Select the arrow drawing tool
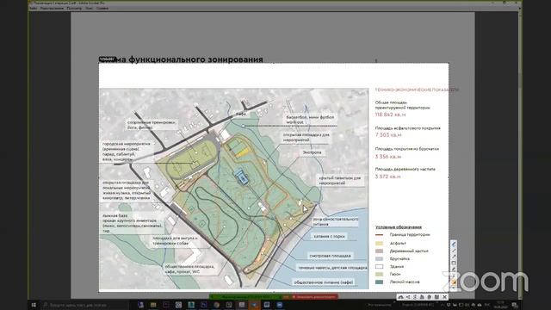 [454, 257]
